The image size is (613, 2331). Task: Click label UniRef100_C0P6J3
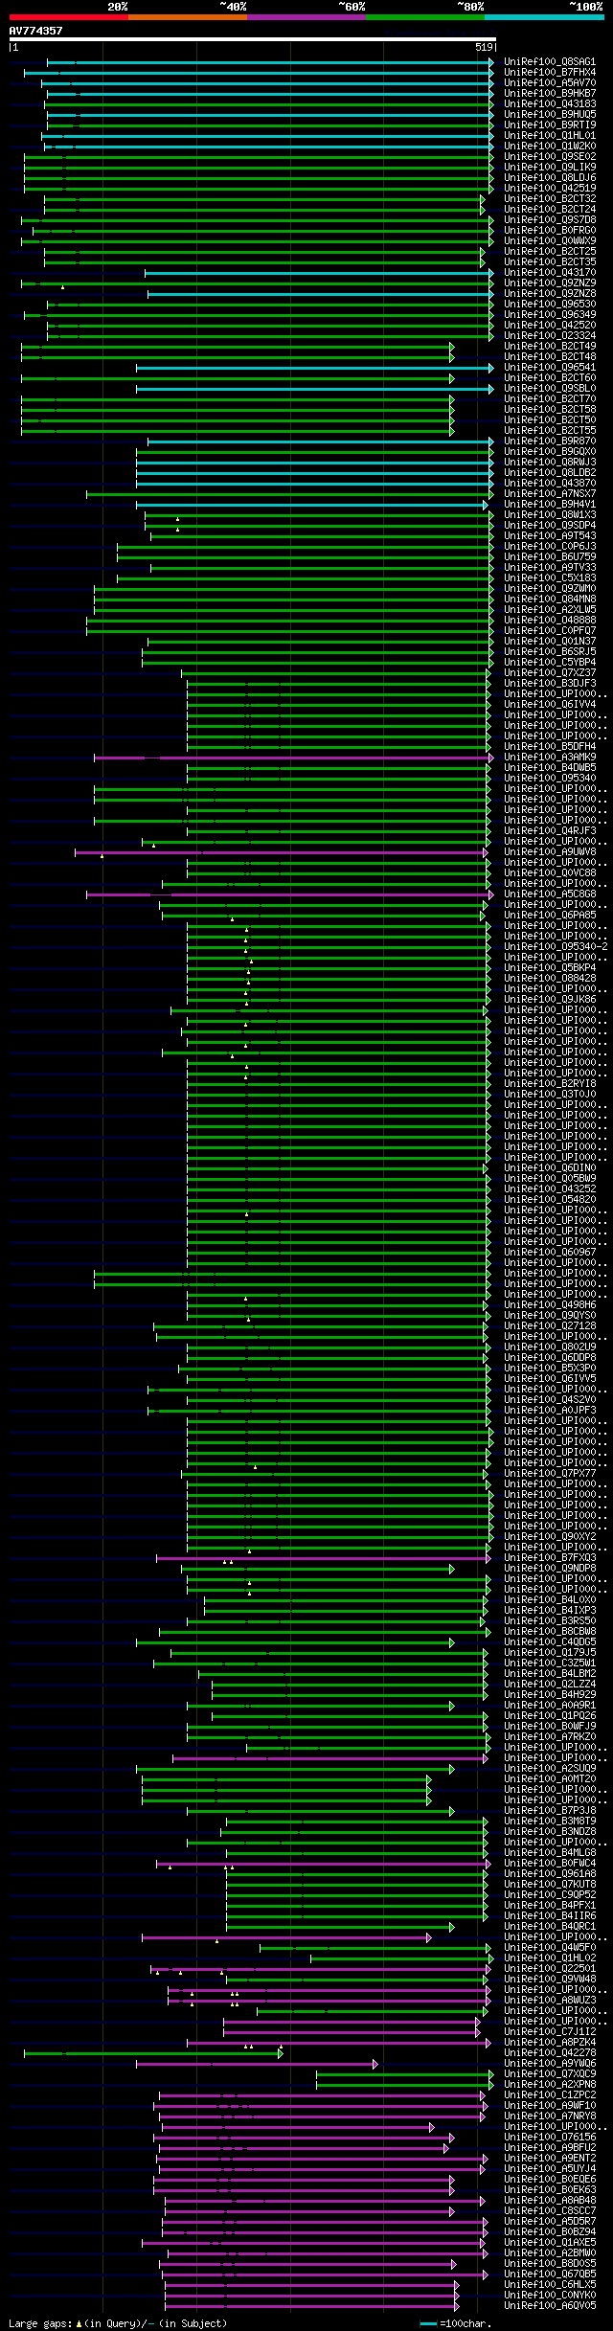coord(550,547)
